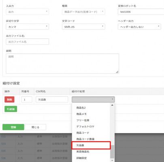The image size is (164, 162).
Task: Select 欠品数 from the dropdown list
Action: click(x=91, y=145)
